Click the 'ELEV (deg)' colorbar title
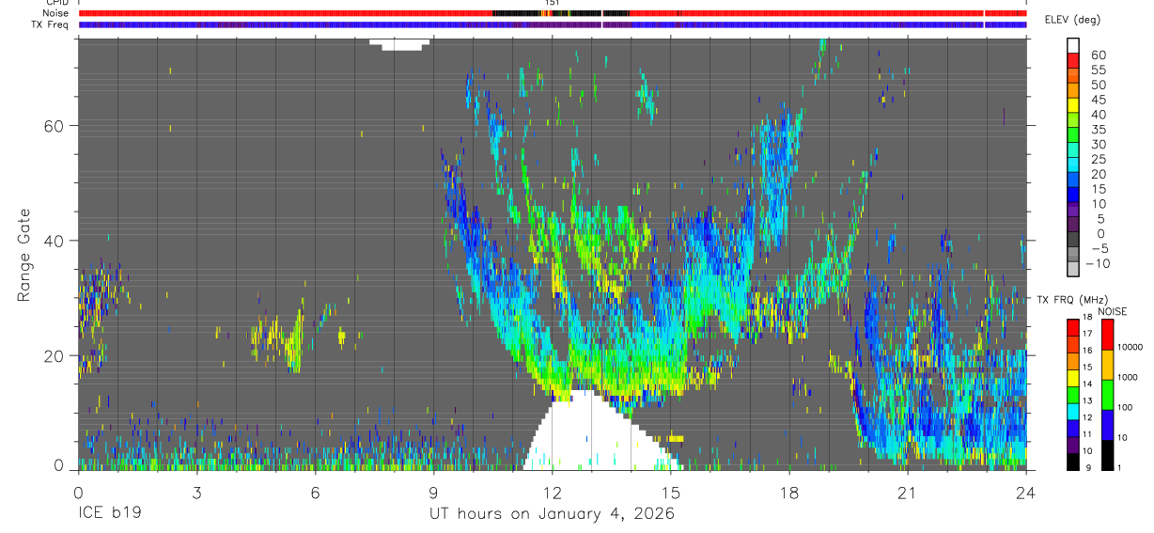The width and height of the screenshot is (1154, 533). 1073,20
